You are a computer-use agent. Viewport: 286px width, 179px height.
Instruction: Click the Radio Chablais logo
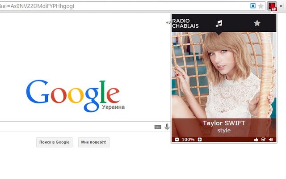click(x=185, y=23)
